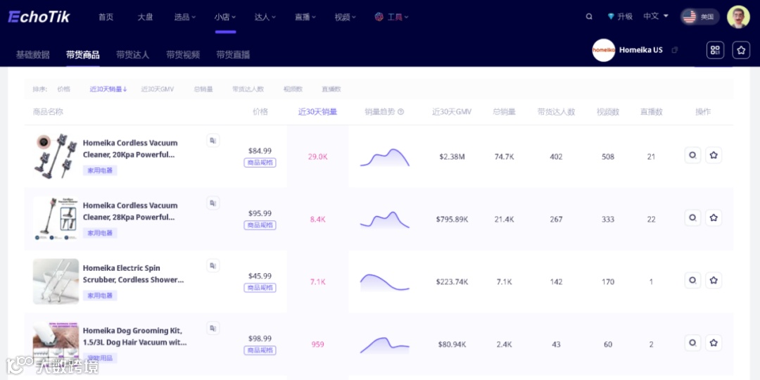Click translate icon for Dog Grooming Kit
The width and height of the screenshot is (760, 380).
(x=213, y=328)
